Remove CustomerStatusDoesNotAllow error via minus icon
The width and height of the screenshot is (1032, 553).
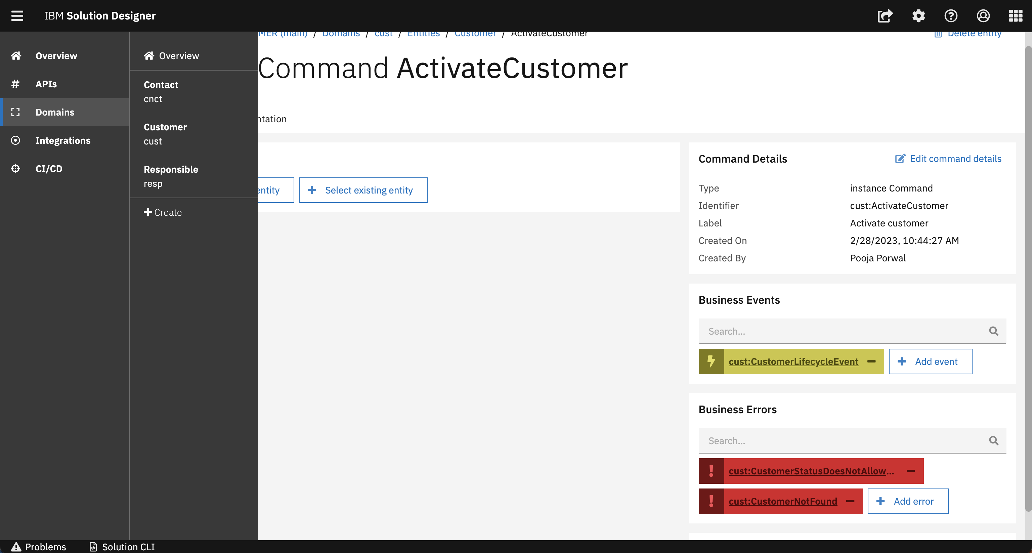tap(911, 471)
